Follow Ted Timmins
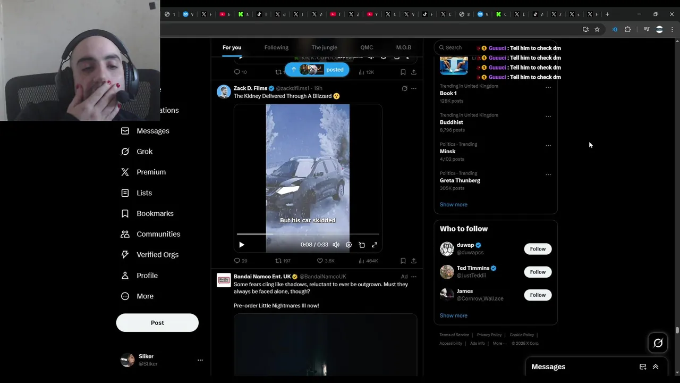The height and width of the screenshot is (383, 680). 538,272
